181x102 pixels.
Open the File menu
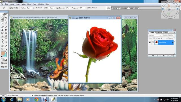click(x=2, y=4)
